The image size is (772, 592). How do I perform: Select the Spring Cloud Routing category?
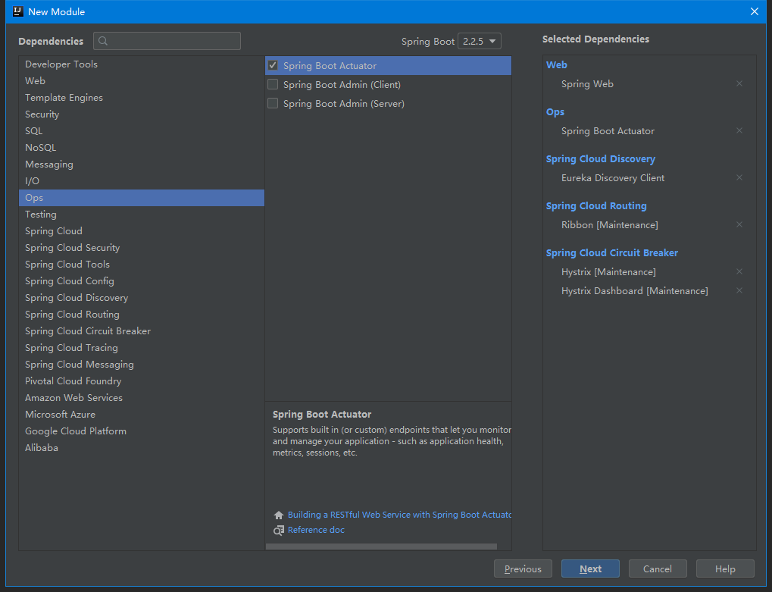142,315
